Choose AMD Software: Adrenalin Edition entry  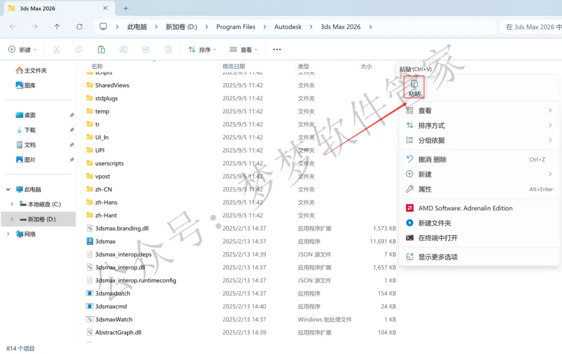(479, 208)
